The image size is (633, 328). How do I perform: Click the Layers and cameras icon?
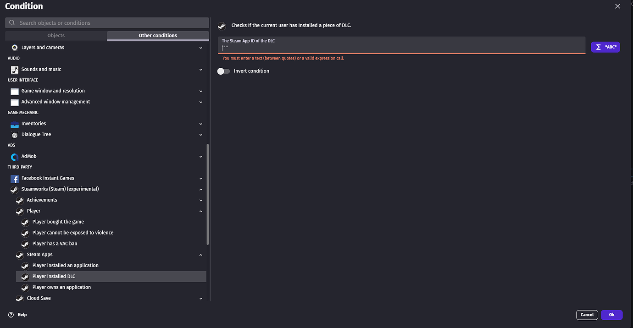[14, 47]
